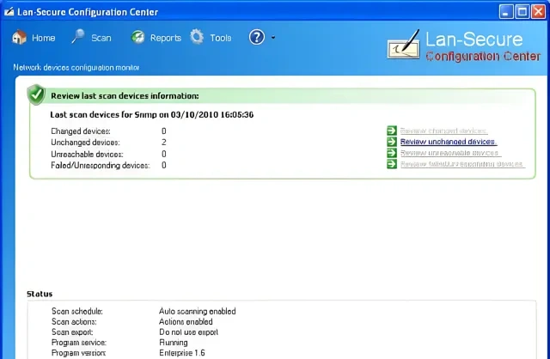The width and height of the screenshot is (550, 359).
Task: Click the 'Last scan devices for Snmp' line
Action: (152, 114)
